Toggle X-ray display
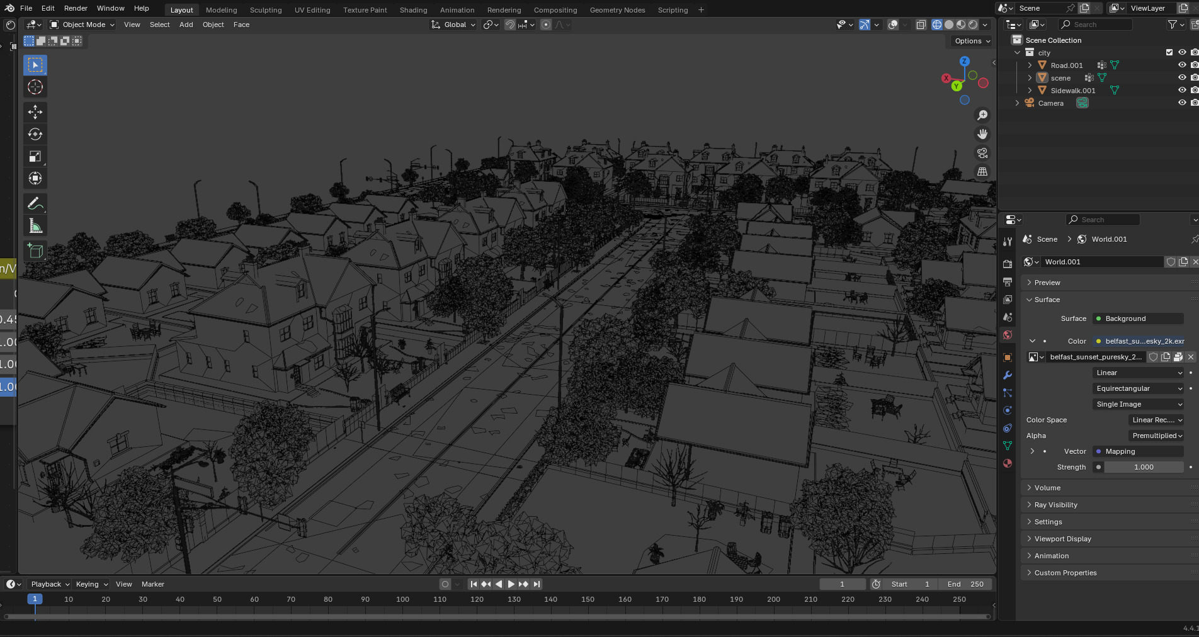Image resolution: width=1199 pixels, height=637 pixels. click(921, 25)
